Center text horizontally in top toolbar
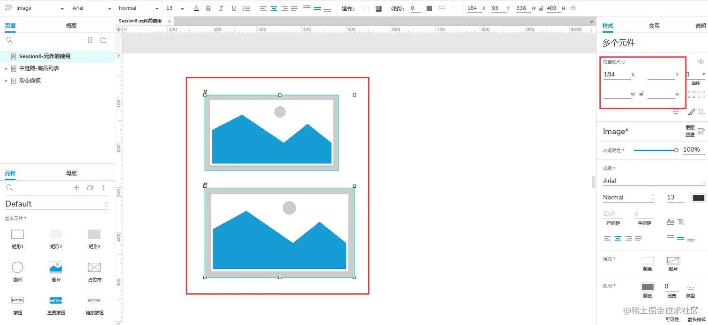This screenshot has height=325, width=708. pyautogui.click(x=274, y=8)
